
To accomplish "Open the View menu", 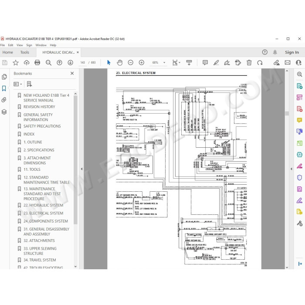I will [20, 45].
